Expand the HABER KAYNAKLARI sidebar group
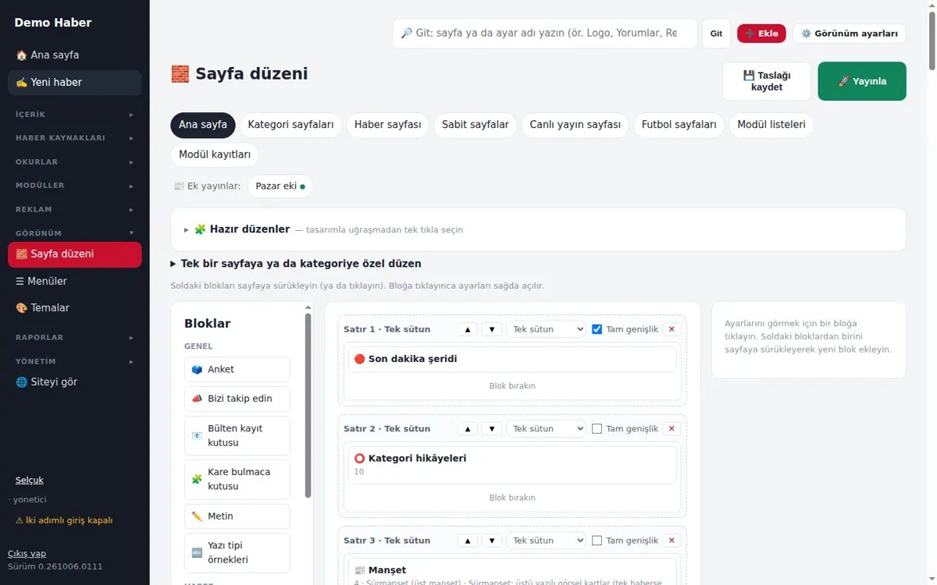 (75, 138)
